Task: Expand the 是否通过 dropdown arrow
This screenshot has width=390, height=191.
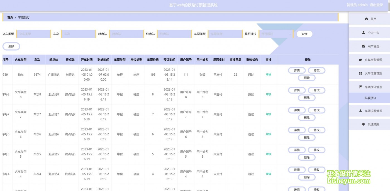Action: (290, 34)
